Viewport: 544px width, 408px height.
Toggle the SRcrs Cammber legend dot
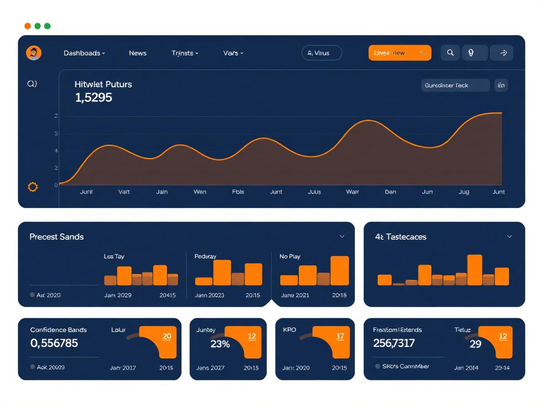click(378, 366)
